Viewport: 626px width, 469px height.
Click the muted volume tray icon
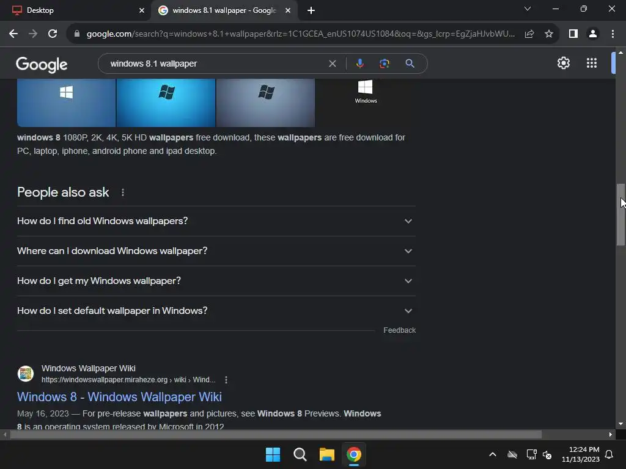[x=547, y=454]
